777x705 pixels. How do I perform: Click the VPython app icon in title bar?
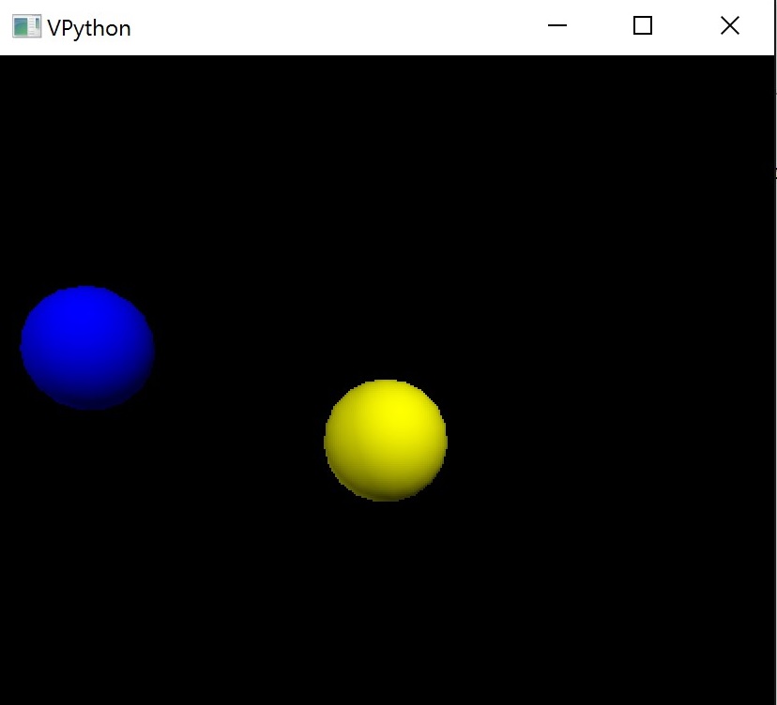26,27
